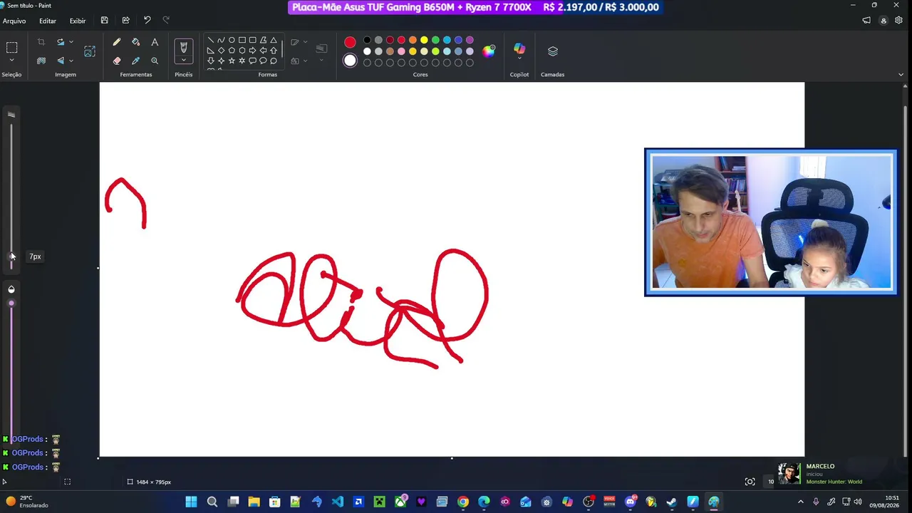Image resolution: width=912 pixels, height=513 pixels.
Task: Open the Copilot menu
Action: 519,51
